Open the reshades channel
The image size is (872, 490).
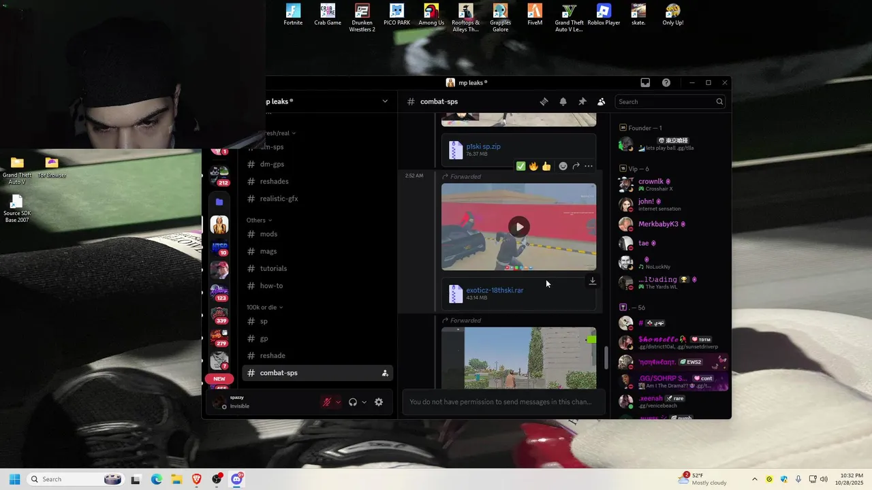[274, 182]
